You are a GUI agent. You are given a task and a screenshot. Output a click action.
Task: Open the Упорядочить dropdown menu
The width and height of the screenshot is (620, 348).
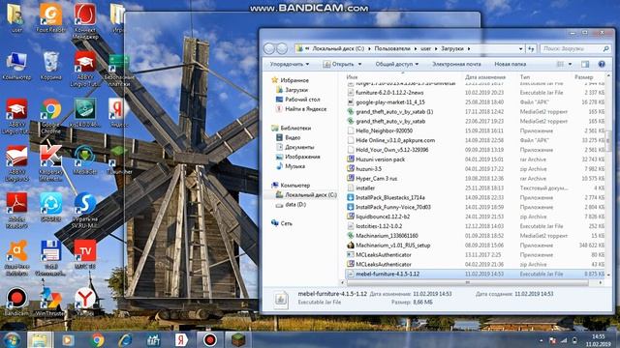(x=289, y=64)
